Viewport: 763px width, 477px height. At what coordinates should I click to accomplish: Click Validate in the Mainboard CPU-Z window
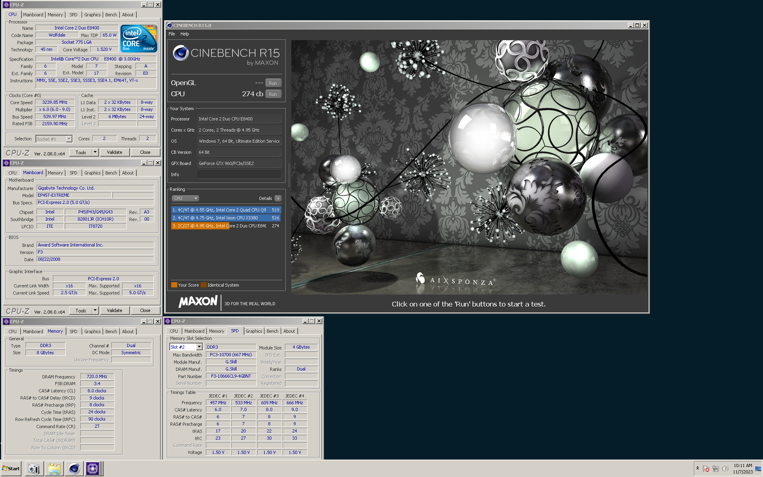pos(114,310)
